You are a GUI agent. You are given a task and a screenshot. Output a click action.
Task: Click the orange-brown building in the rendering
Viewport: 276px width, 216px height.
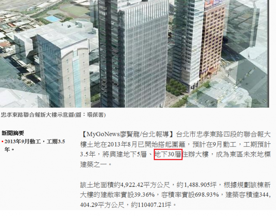(213, 41)
